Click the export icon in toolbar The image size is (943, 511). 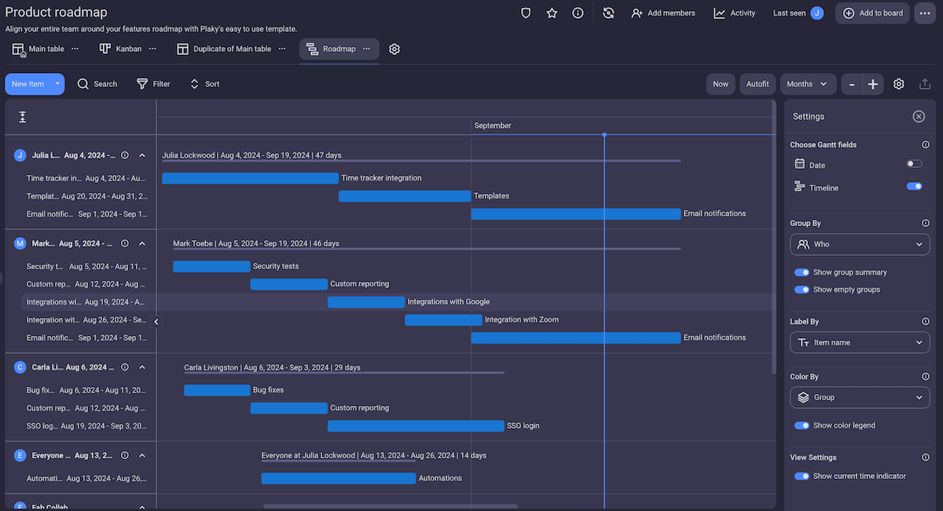(x=924, y=84)
